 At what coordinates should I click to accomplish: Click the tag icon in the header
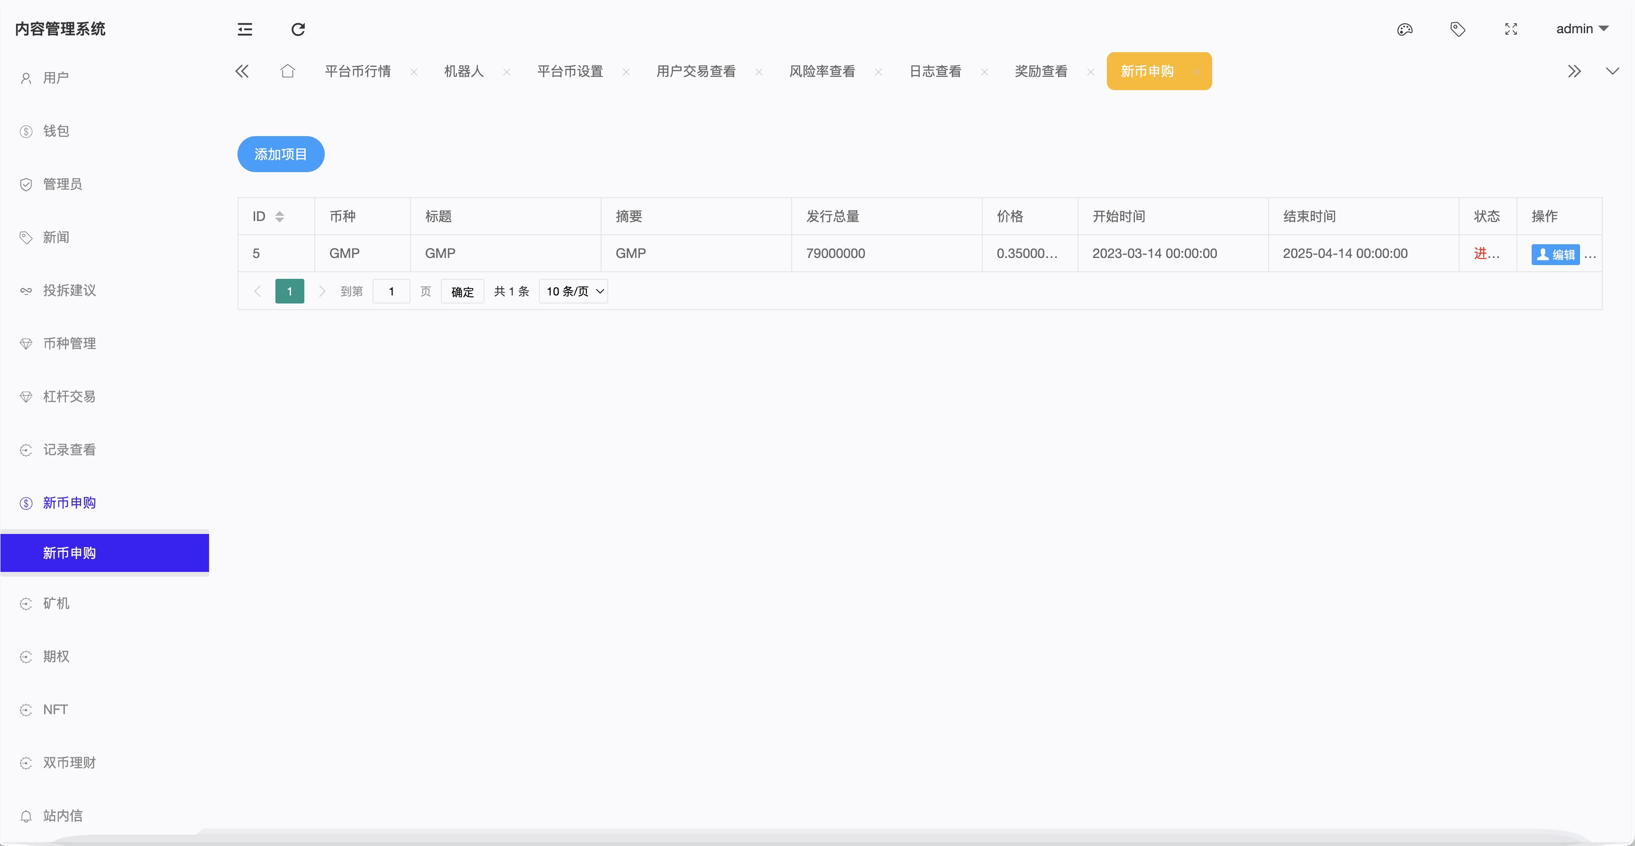coord(1458,29)
